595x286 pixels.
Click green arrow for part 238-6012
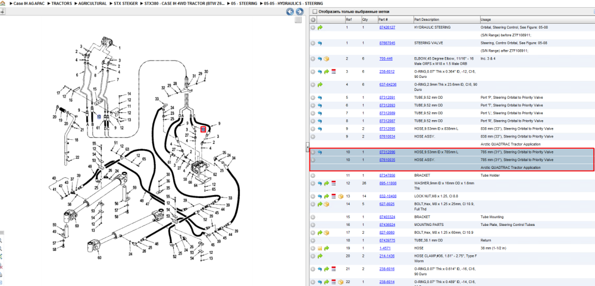[x=326, y=71]
